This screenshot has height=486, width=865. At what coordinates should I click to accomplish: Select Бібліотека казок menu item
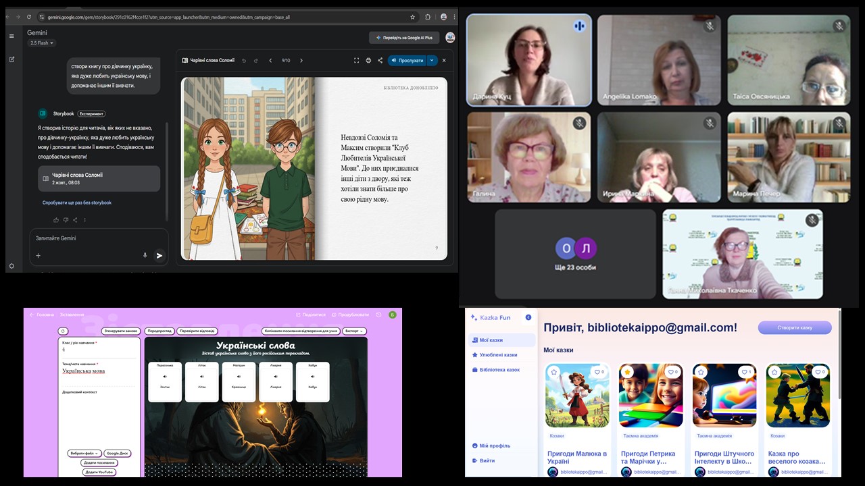coord(499,370)
